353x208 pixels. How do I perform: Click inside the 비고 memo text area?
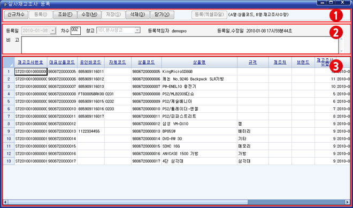(180, 45)
